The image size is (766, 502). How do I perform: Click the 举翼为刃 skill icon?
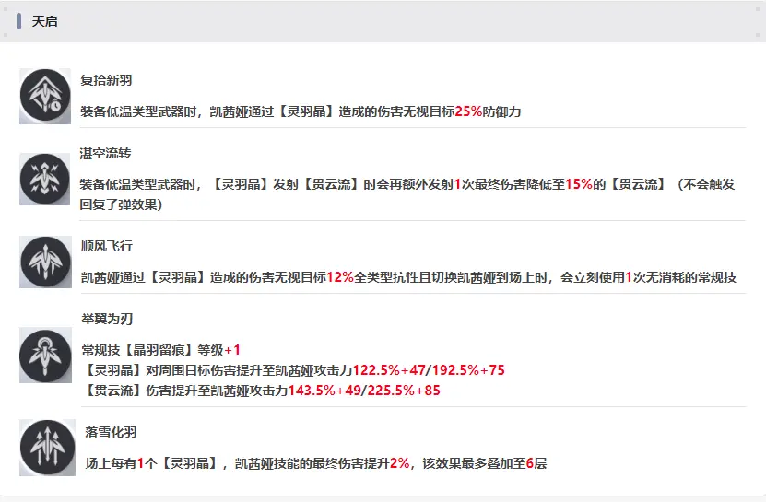tap(45, 356)
